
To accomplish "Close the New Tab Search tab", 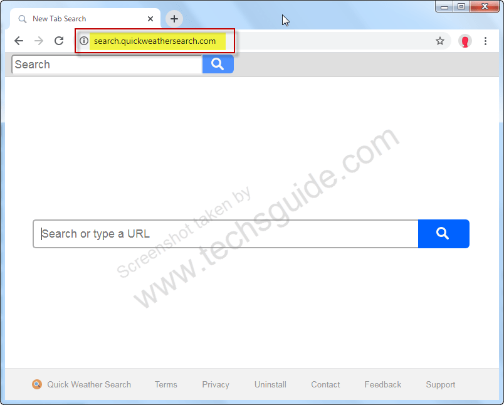I will pyautogui.click(x=150, y=19).
